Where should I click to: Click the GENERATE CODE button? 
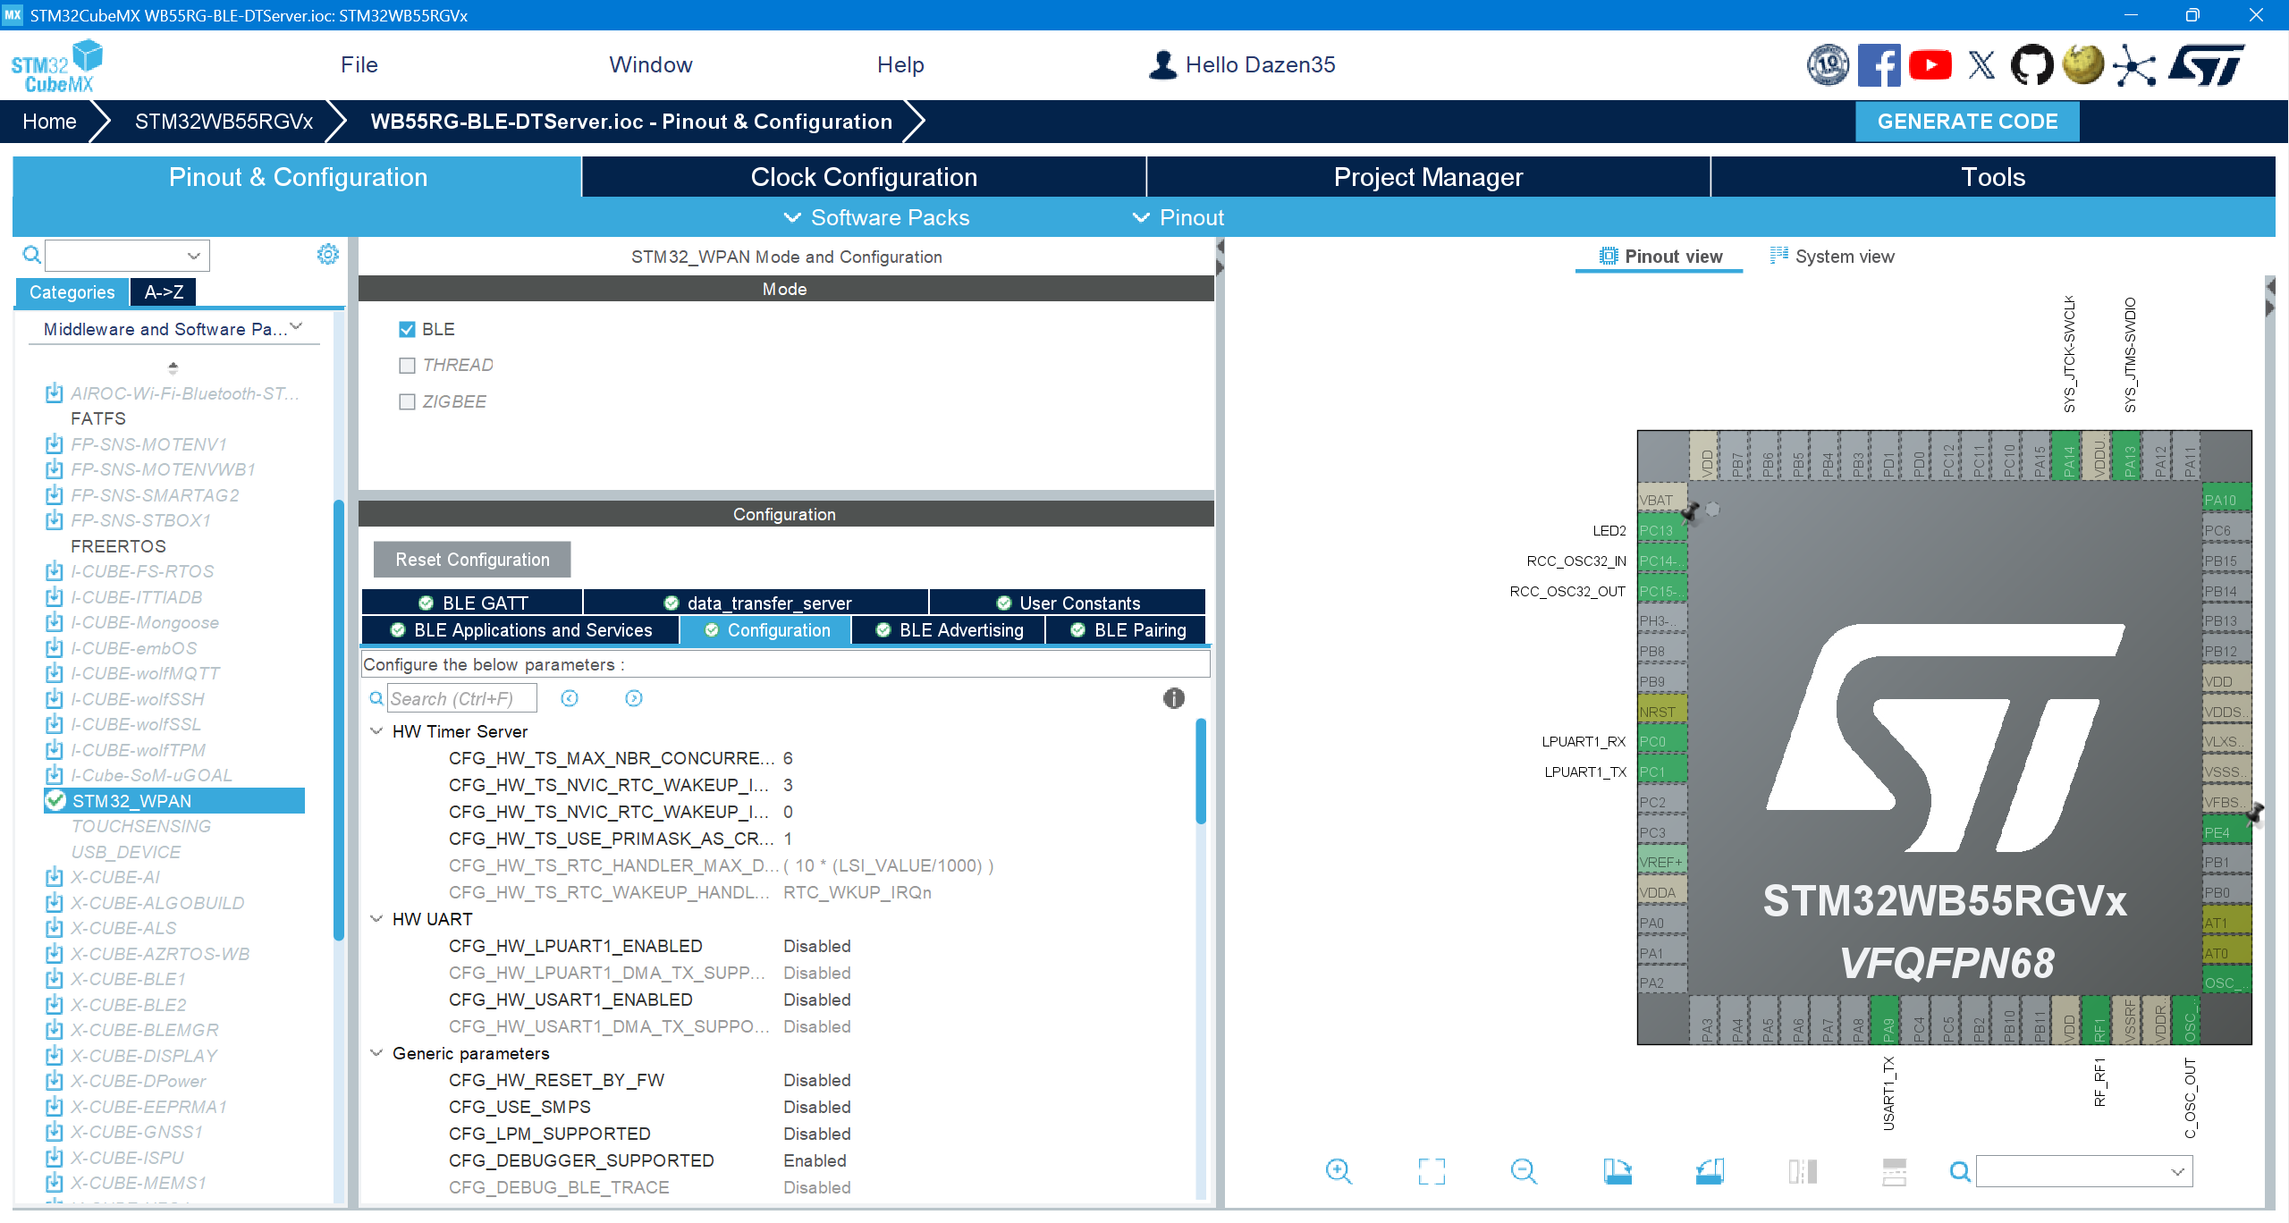(x=1967, y=122)
